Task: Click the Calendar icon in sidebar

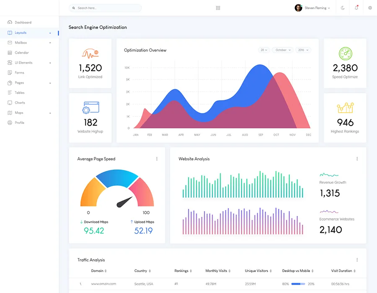Action: click(x=10, y=53)
